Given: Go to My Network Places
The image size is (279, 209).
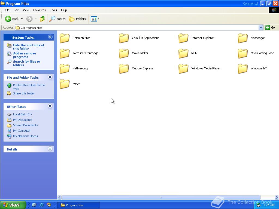Looking at the screenshot, I should tap(25, 136).
